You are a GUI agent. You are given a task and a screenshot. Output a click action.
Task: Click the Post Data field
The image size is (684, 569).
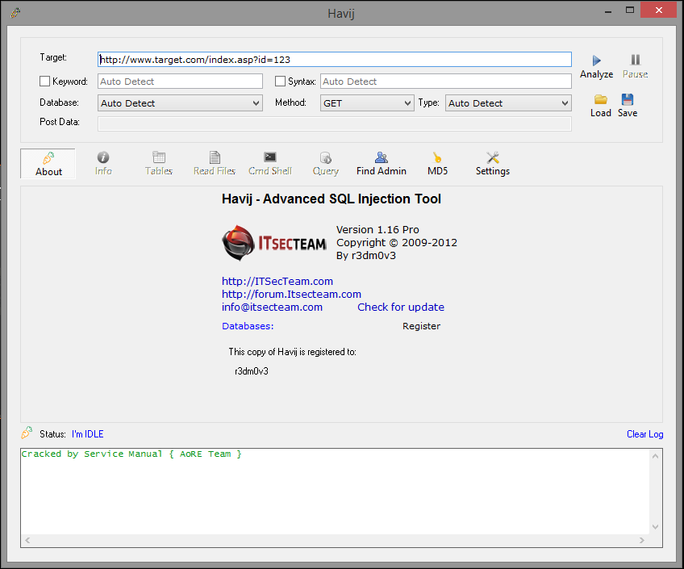coord(335,124)
